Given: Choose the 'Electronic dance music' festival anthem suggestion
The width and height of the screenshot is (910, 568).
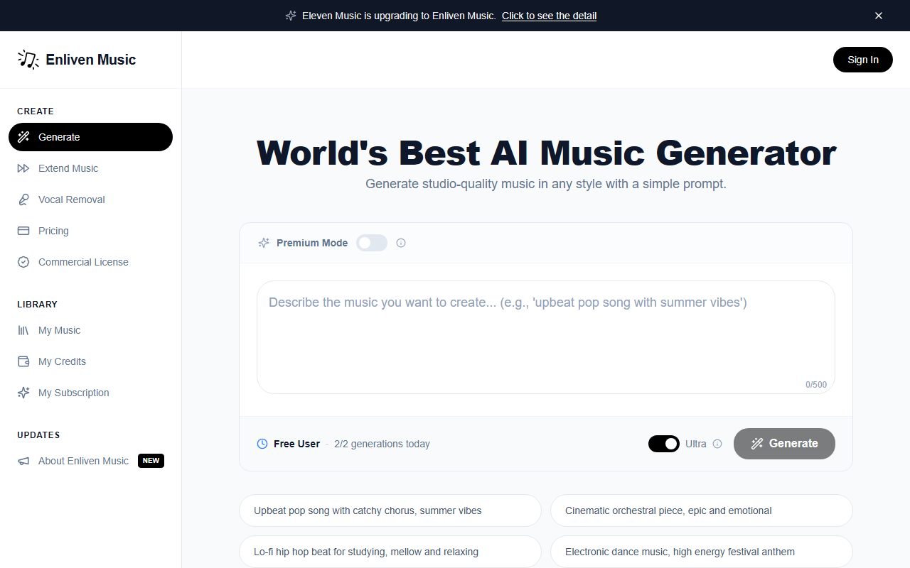Looking at the screenshot, I should (x=702, y=552).
